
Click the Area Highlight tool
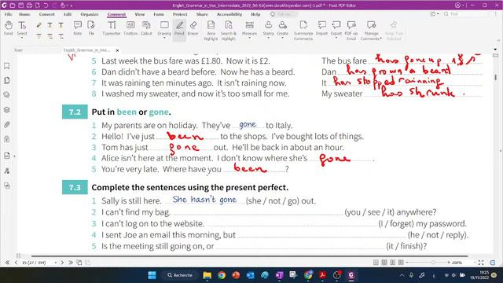coord(211,31)
